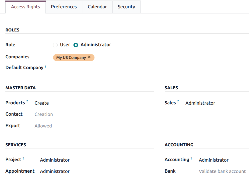Click in the Companies field beside the tag
Image resolution: width=249 pixels, height=178 pixels.
(x=171, y=58)
